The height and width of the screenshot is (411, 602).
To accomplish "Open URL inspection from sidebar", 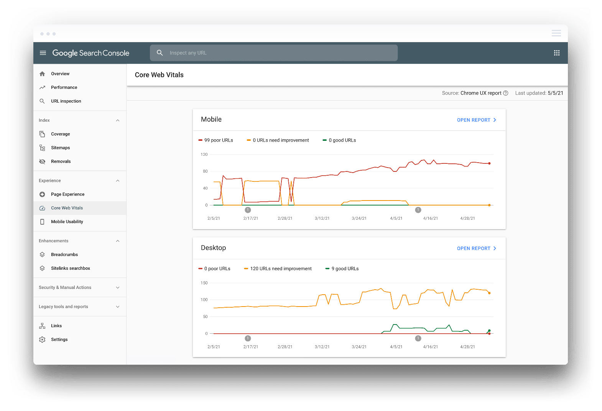I will click(80, 101).
